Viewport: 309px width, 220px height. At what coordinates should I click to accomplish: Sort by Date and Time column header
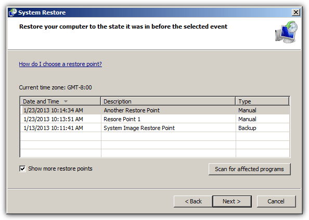point(60,101)
